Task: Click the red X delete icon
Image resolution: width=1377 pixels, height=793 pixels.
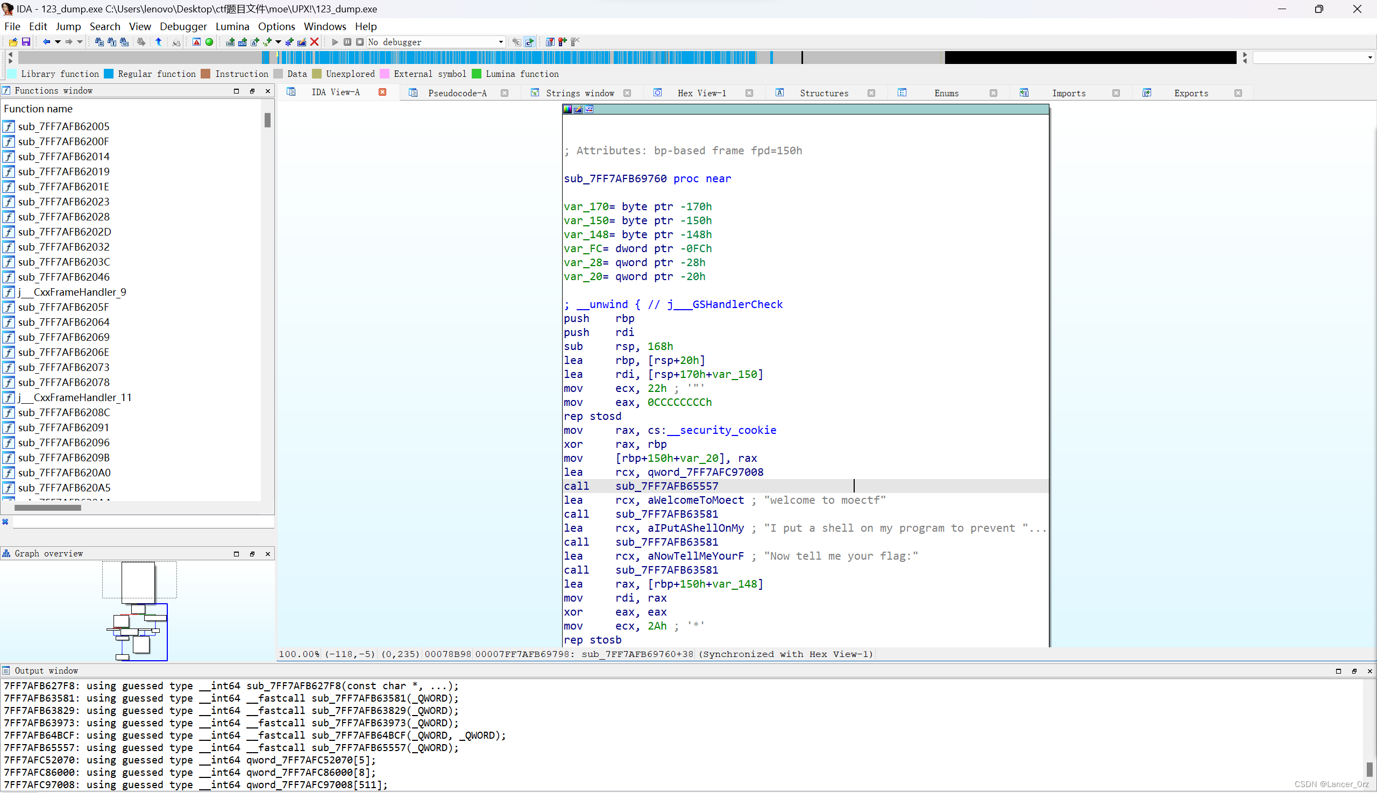Action: pos(315,42)
